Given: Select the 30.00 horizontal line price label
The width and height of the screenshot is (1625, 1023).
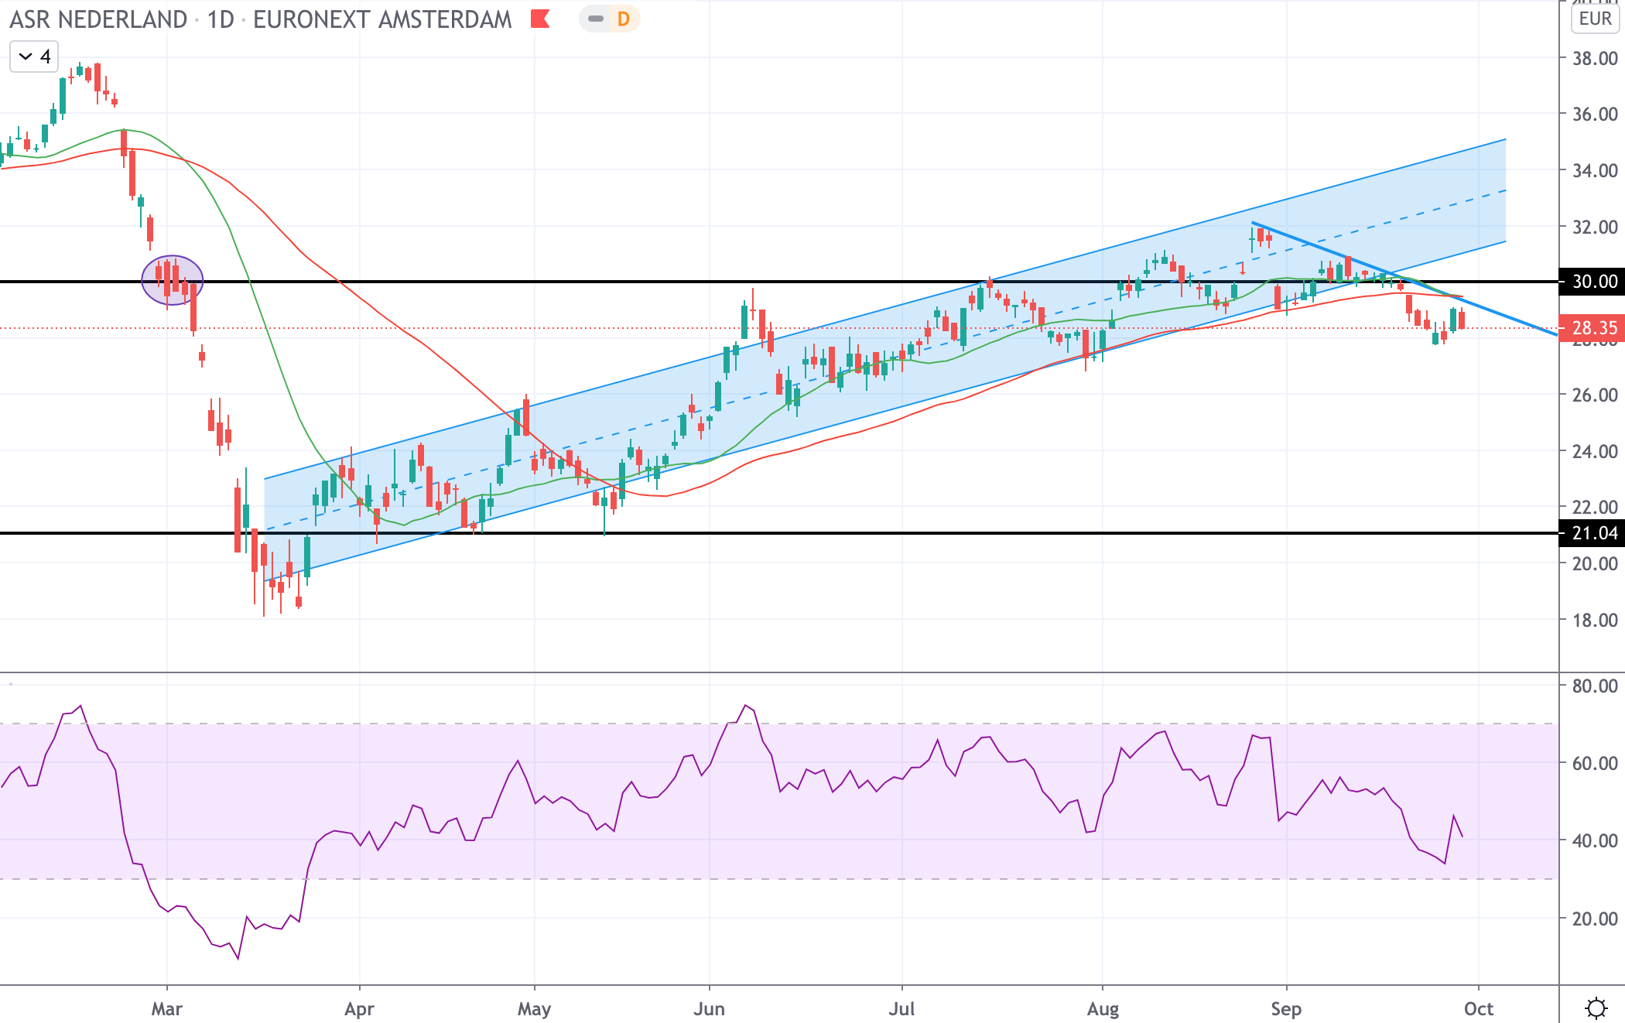Looking at the screenshot, I should [1592, 282].
